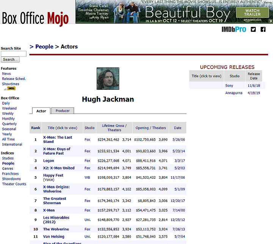Open the X-Men title in rank 8
The height and width of the screenshot is (244, 273).
pos(49,210)
